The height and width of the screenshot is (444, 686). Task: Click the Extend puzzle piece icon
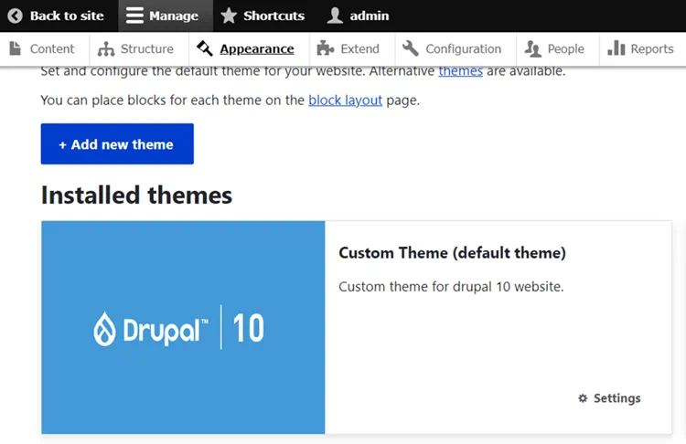coord(323,48)
